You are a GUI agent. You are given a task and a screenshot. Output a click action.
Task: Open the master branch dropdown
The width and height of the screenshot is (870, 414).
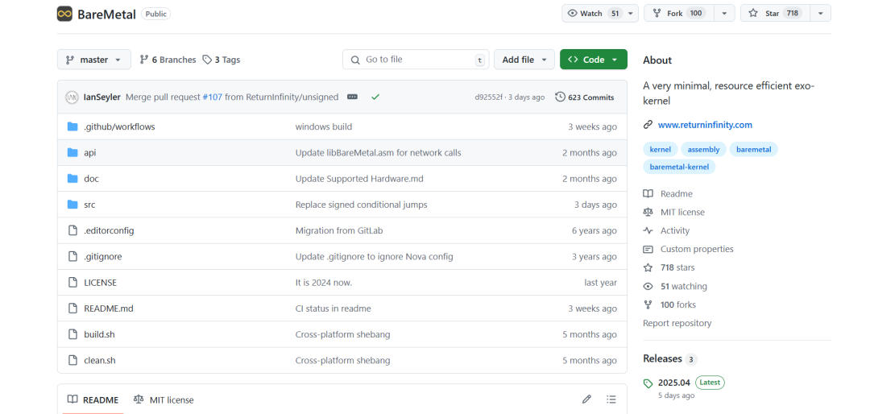[93, 60]
